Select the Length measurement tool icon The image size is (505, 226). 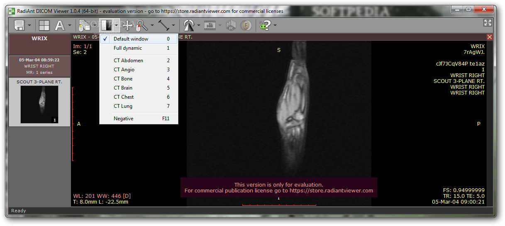pyautogui.click(x=163, y=25)
